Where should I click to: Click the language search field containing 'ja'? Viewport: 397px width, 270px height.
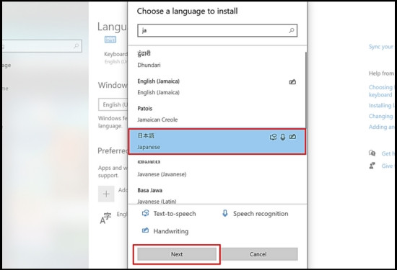click(x=217, y=30)
